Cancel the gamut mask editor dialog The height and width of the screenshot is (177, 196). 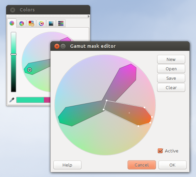click(142, 165)
